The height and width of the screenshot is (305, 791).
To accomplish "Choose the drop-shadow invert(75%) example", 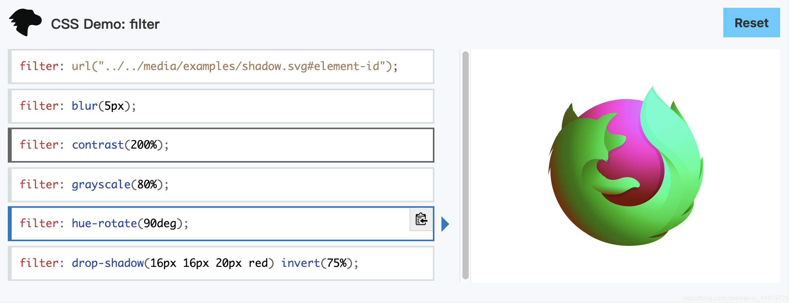I will (221, 264).
